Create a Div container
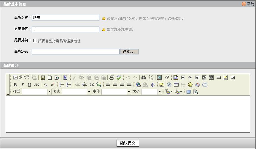 point(99,85)
